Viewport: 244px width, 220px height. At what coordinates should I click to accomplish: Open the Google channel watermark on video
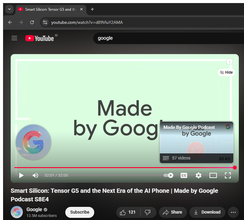pyautogui.click(x=34, y=142)
